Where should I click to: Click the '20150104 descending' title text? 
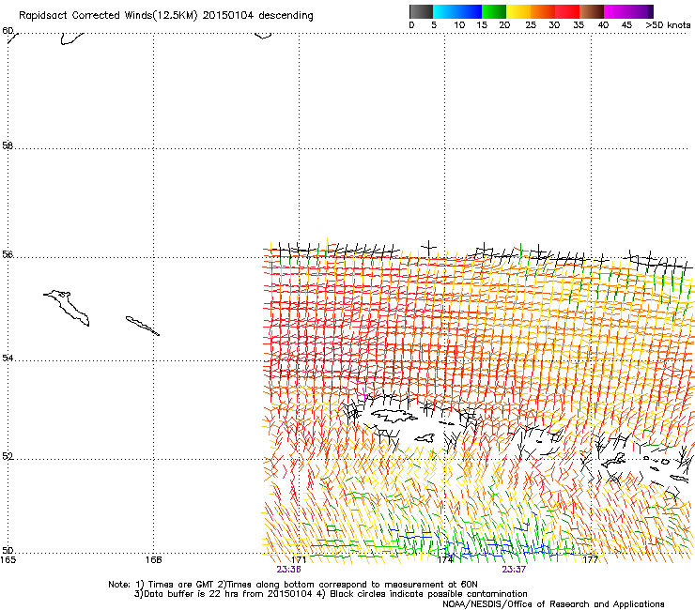258,16
